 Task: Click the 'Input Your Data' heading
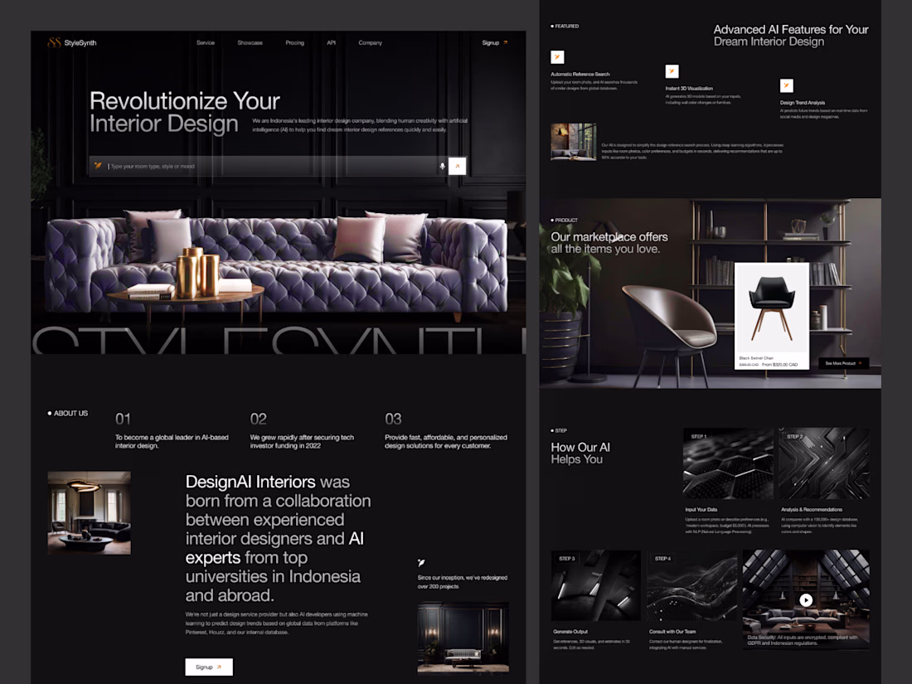701,510
